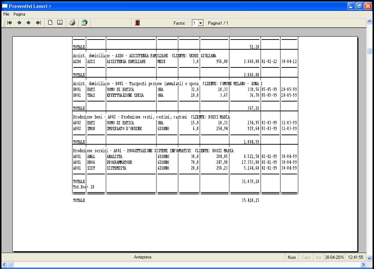Exit preview with red door icon
374x269 pixels.
click(x=137, y=23)
